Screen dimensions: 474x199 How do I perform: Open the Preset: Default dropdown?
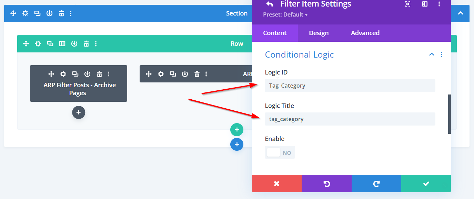pos(285,14)
